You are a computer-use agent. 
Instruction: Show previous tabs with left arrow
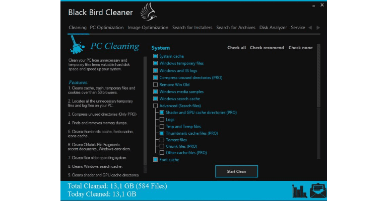click(310, 28)
